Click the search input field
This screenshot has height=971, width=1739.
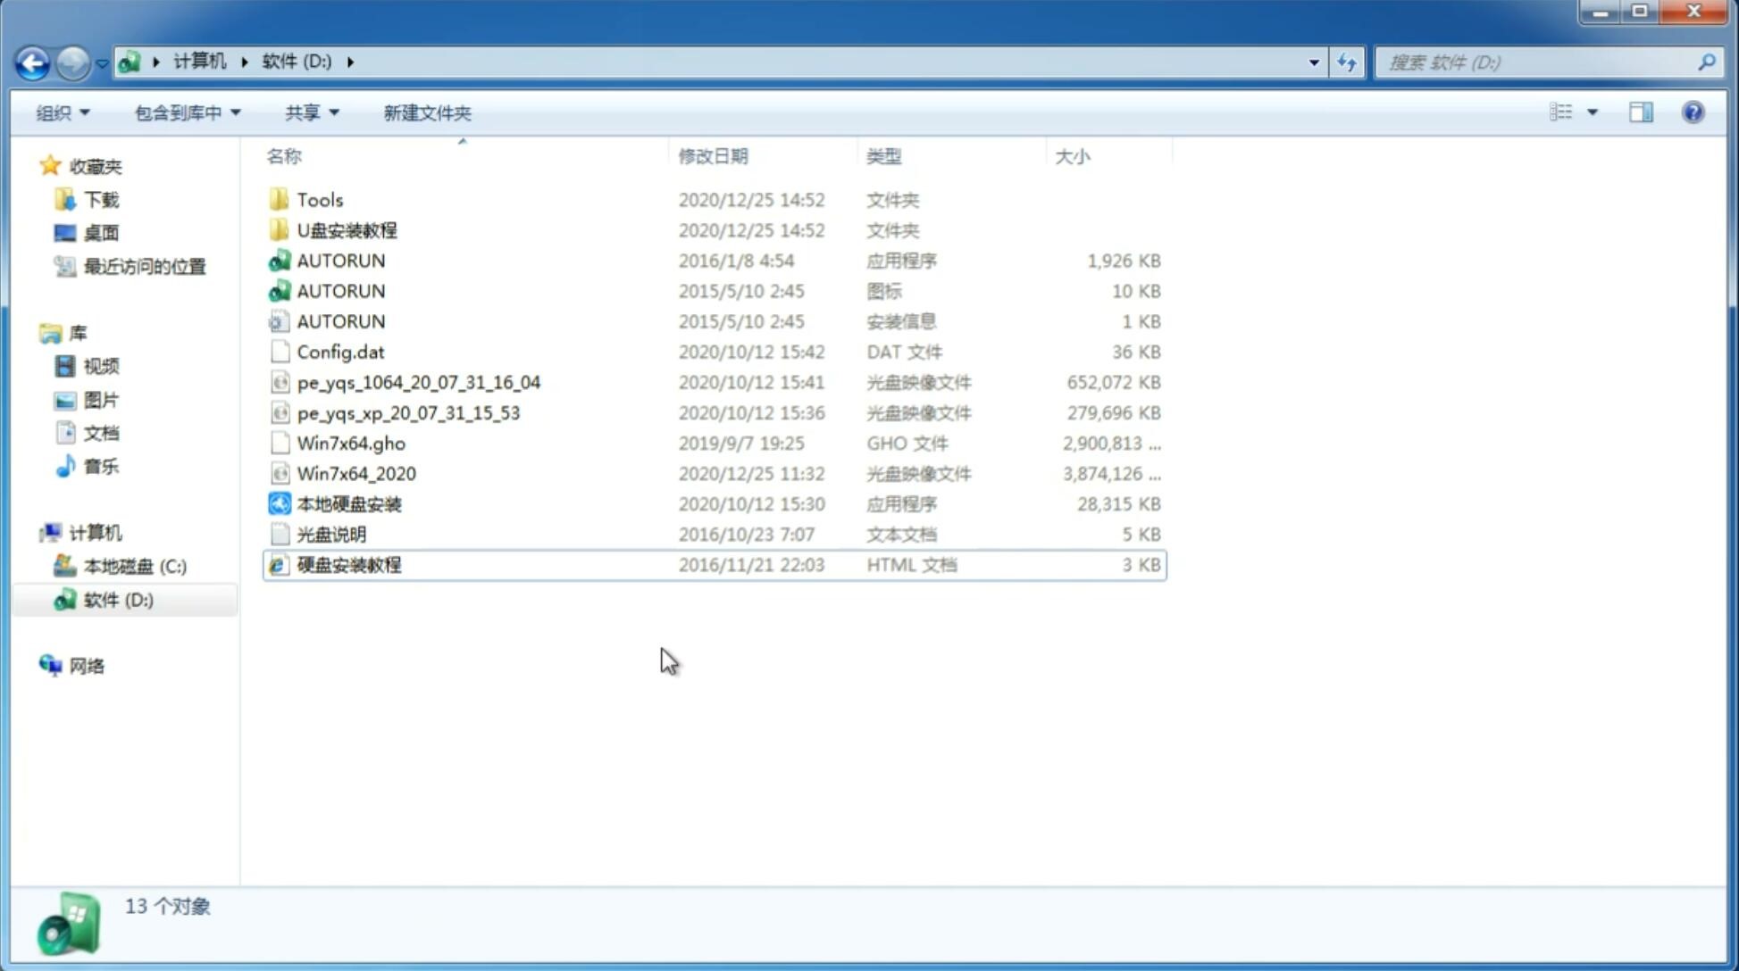coord(1541,61)
